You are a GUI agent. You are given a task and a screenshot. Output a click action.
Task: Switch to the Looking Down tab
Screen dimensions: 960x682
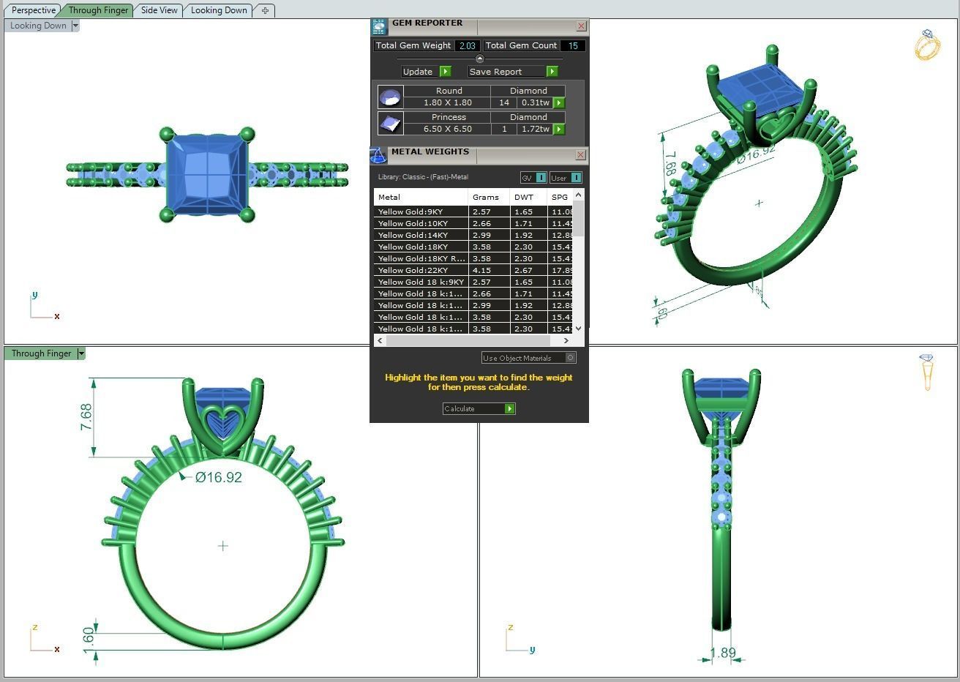[219, 10]
